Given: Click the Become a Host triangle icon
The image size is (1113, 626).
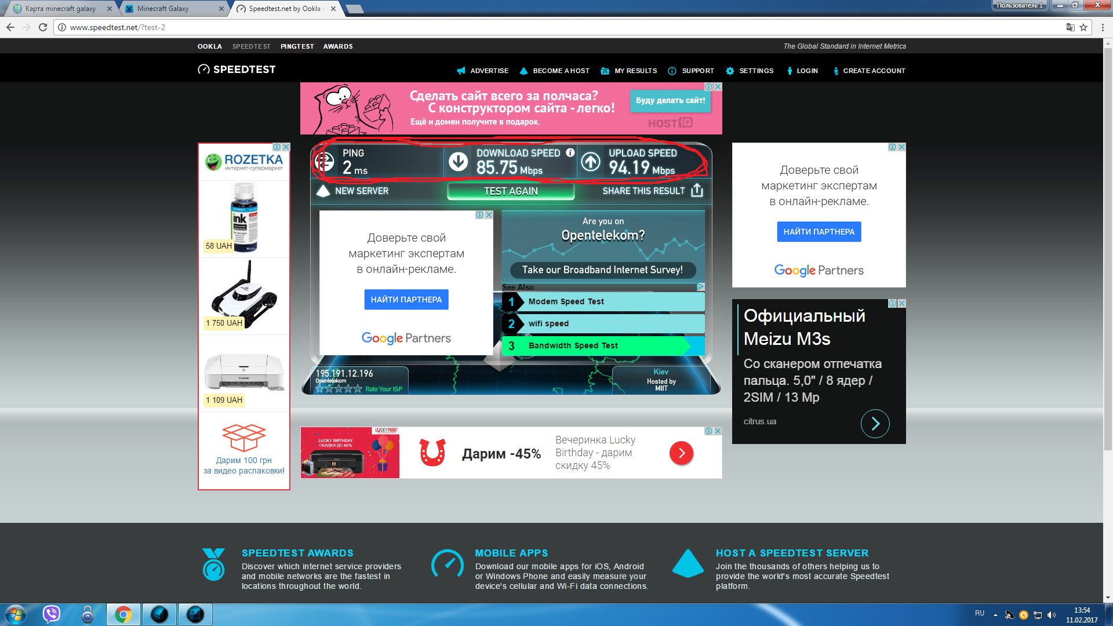Looking at the screenshot, I should [523, 71].
